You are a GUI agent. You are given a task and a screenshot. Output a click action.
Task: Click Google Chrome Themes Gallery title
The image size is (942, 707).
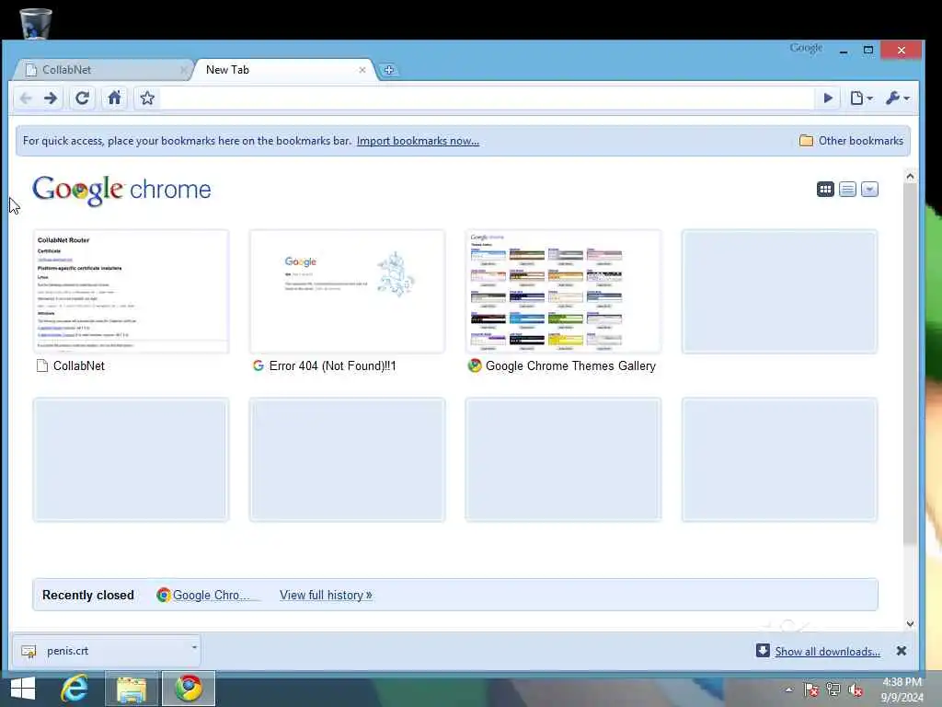pyautogui.click(x=570, y=366)
